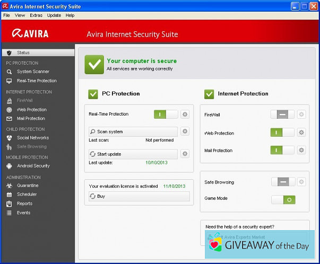Image resolution: width=320 pixels, height=264 pixels.
Task: Click gear icon beside Mail Protection toggle
Action: click(x=301, y=150)
